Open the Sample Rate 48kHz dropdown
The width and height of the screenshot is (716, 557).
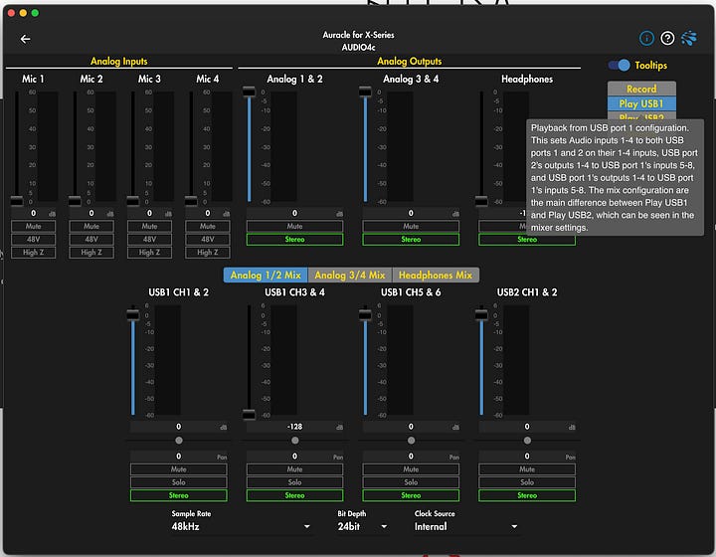point(241,527)
